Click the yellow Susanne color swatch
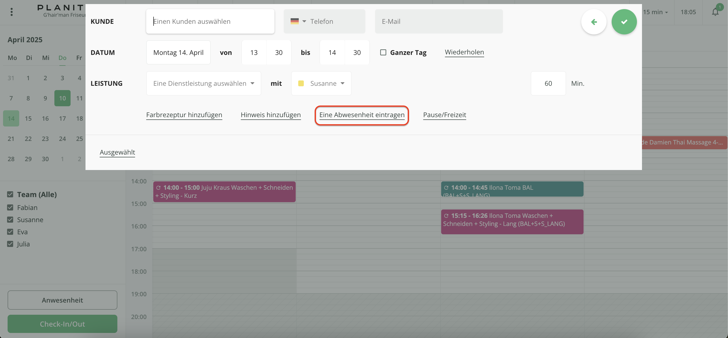The width and height of the screenshot is (728, 338). tap(301, 84)
